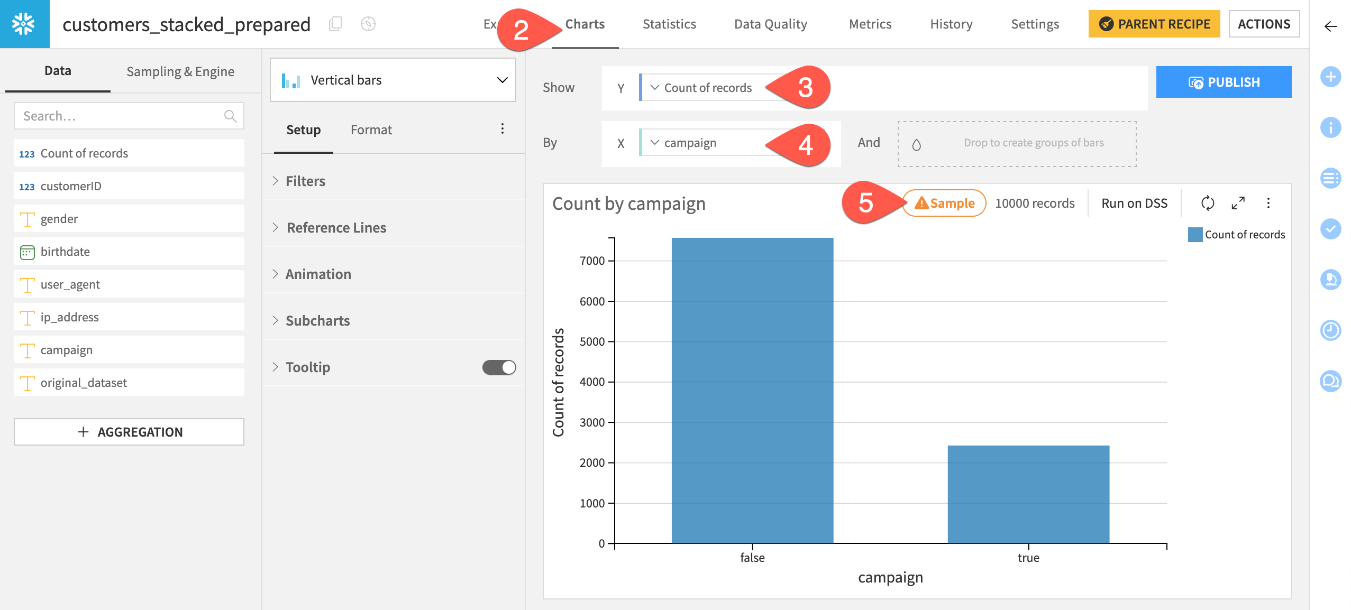The image size is (1351, 610).
Task: Open Setup panel three-dot menu
Action: coord(502,128)
